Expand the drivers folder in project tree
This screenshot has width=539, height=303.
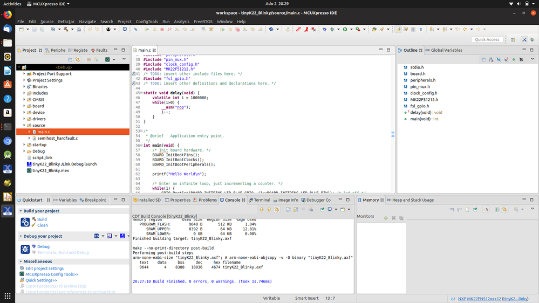click(x=24, y=119)
